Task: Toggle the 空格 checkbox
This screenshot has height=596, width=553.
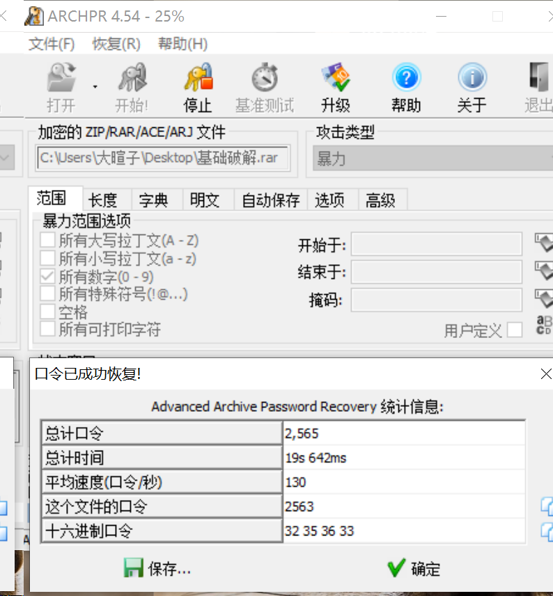Action: pos(47,312)
